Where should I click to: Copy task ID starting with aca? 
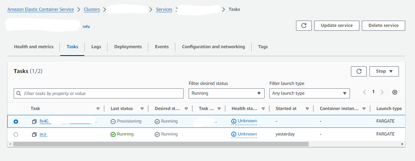pyautogui.click(x=34, y=134)
